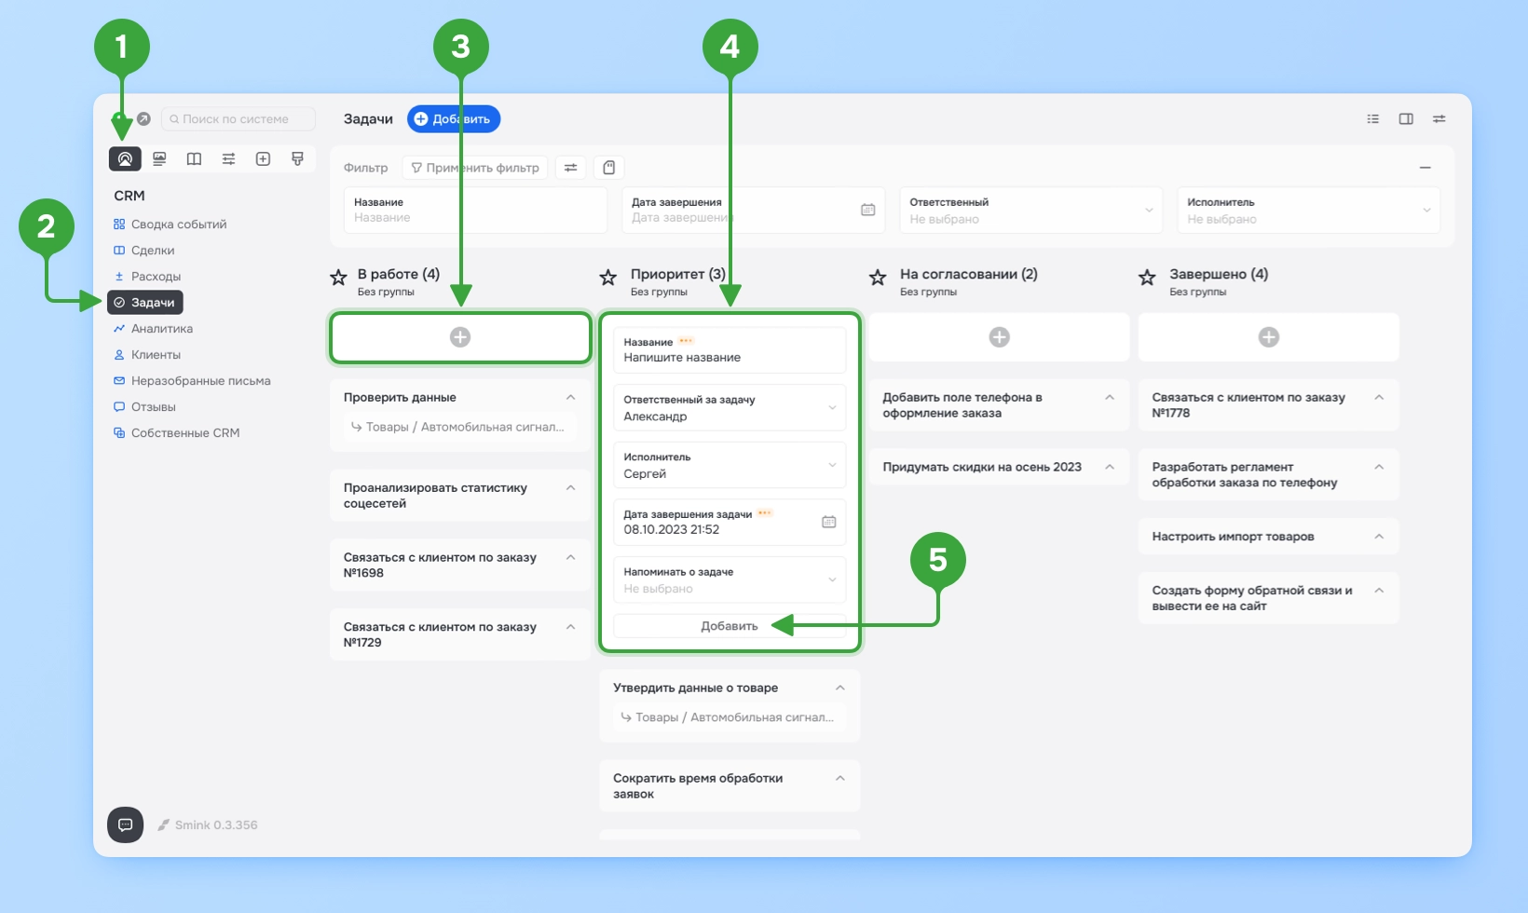Click the chat bubble icon at bottom left
Screen dimensions: 1528x913
(x=125, y=824)
